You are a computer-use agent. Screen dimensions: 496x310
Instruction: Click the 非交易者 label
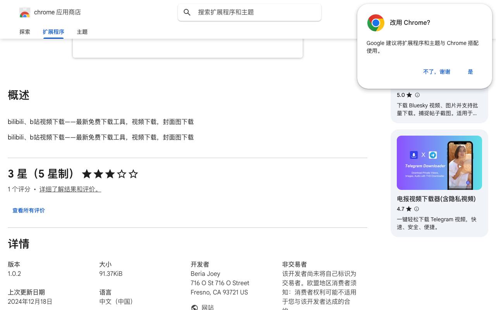point(294,264)
